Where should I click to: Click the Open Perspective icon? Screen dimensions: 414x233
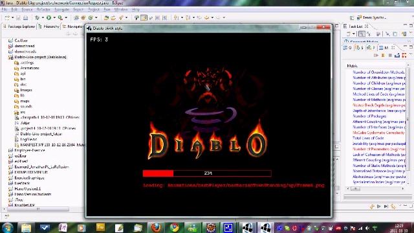[352, 17]
